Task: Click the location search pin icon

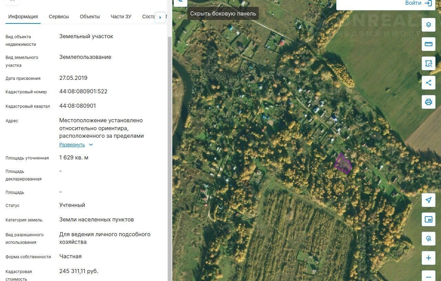Action: click(428, 239)
